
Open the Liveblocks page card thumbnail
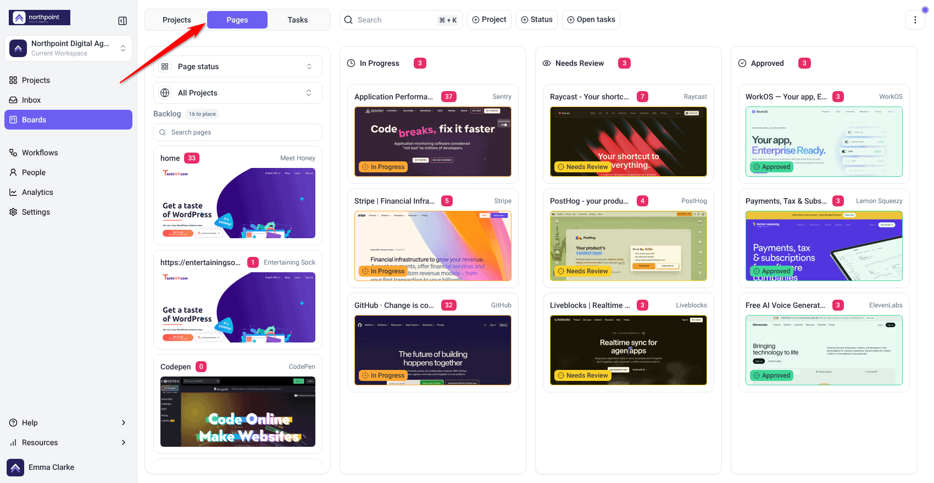(x=629, y=350)
